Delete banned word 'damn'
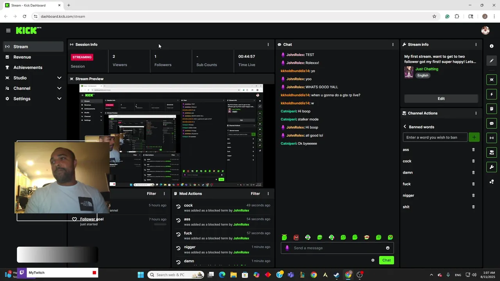The image size is (500, 281). (x=473, y=173)
